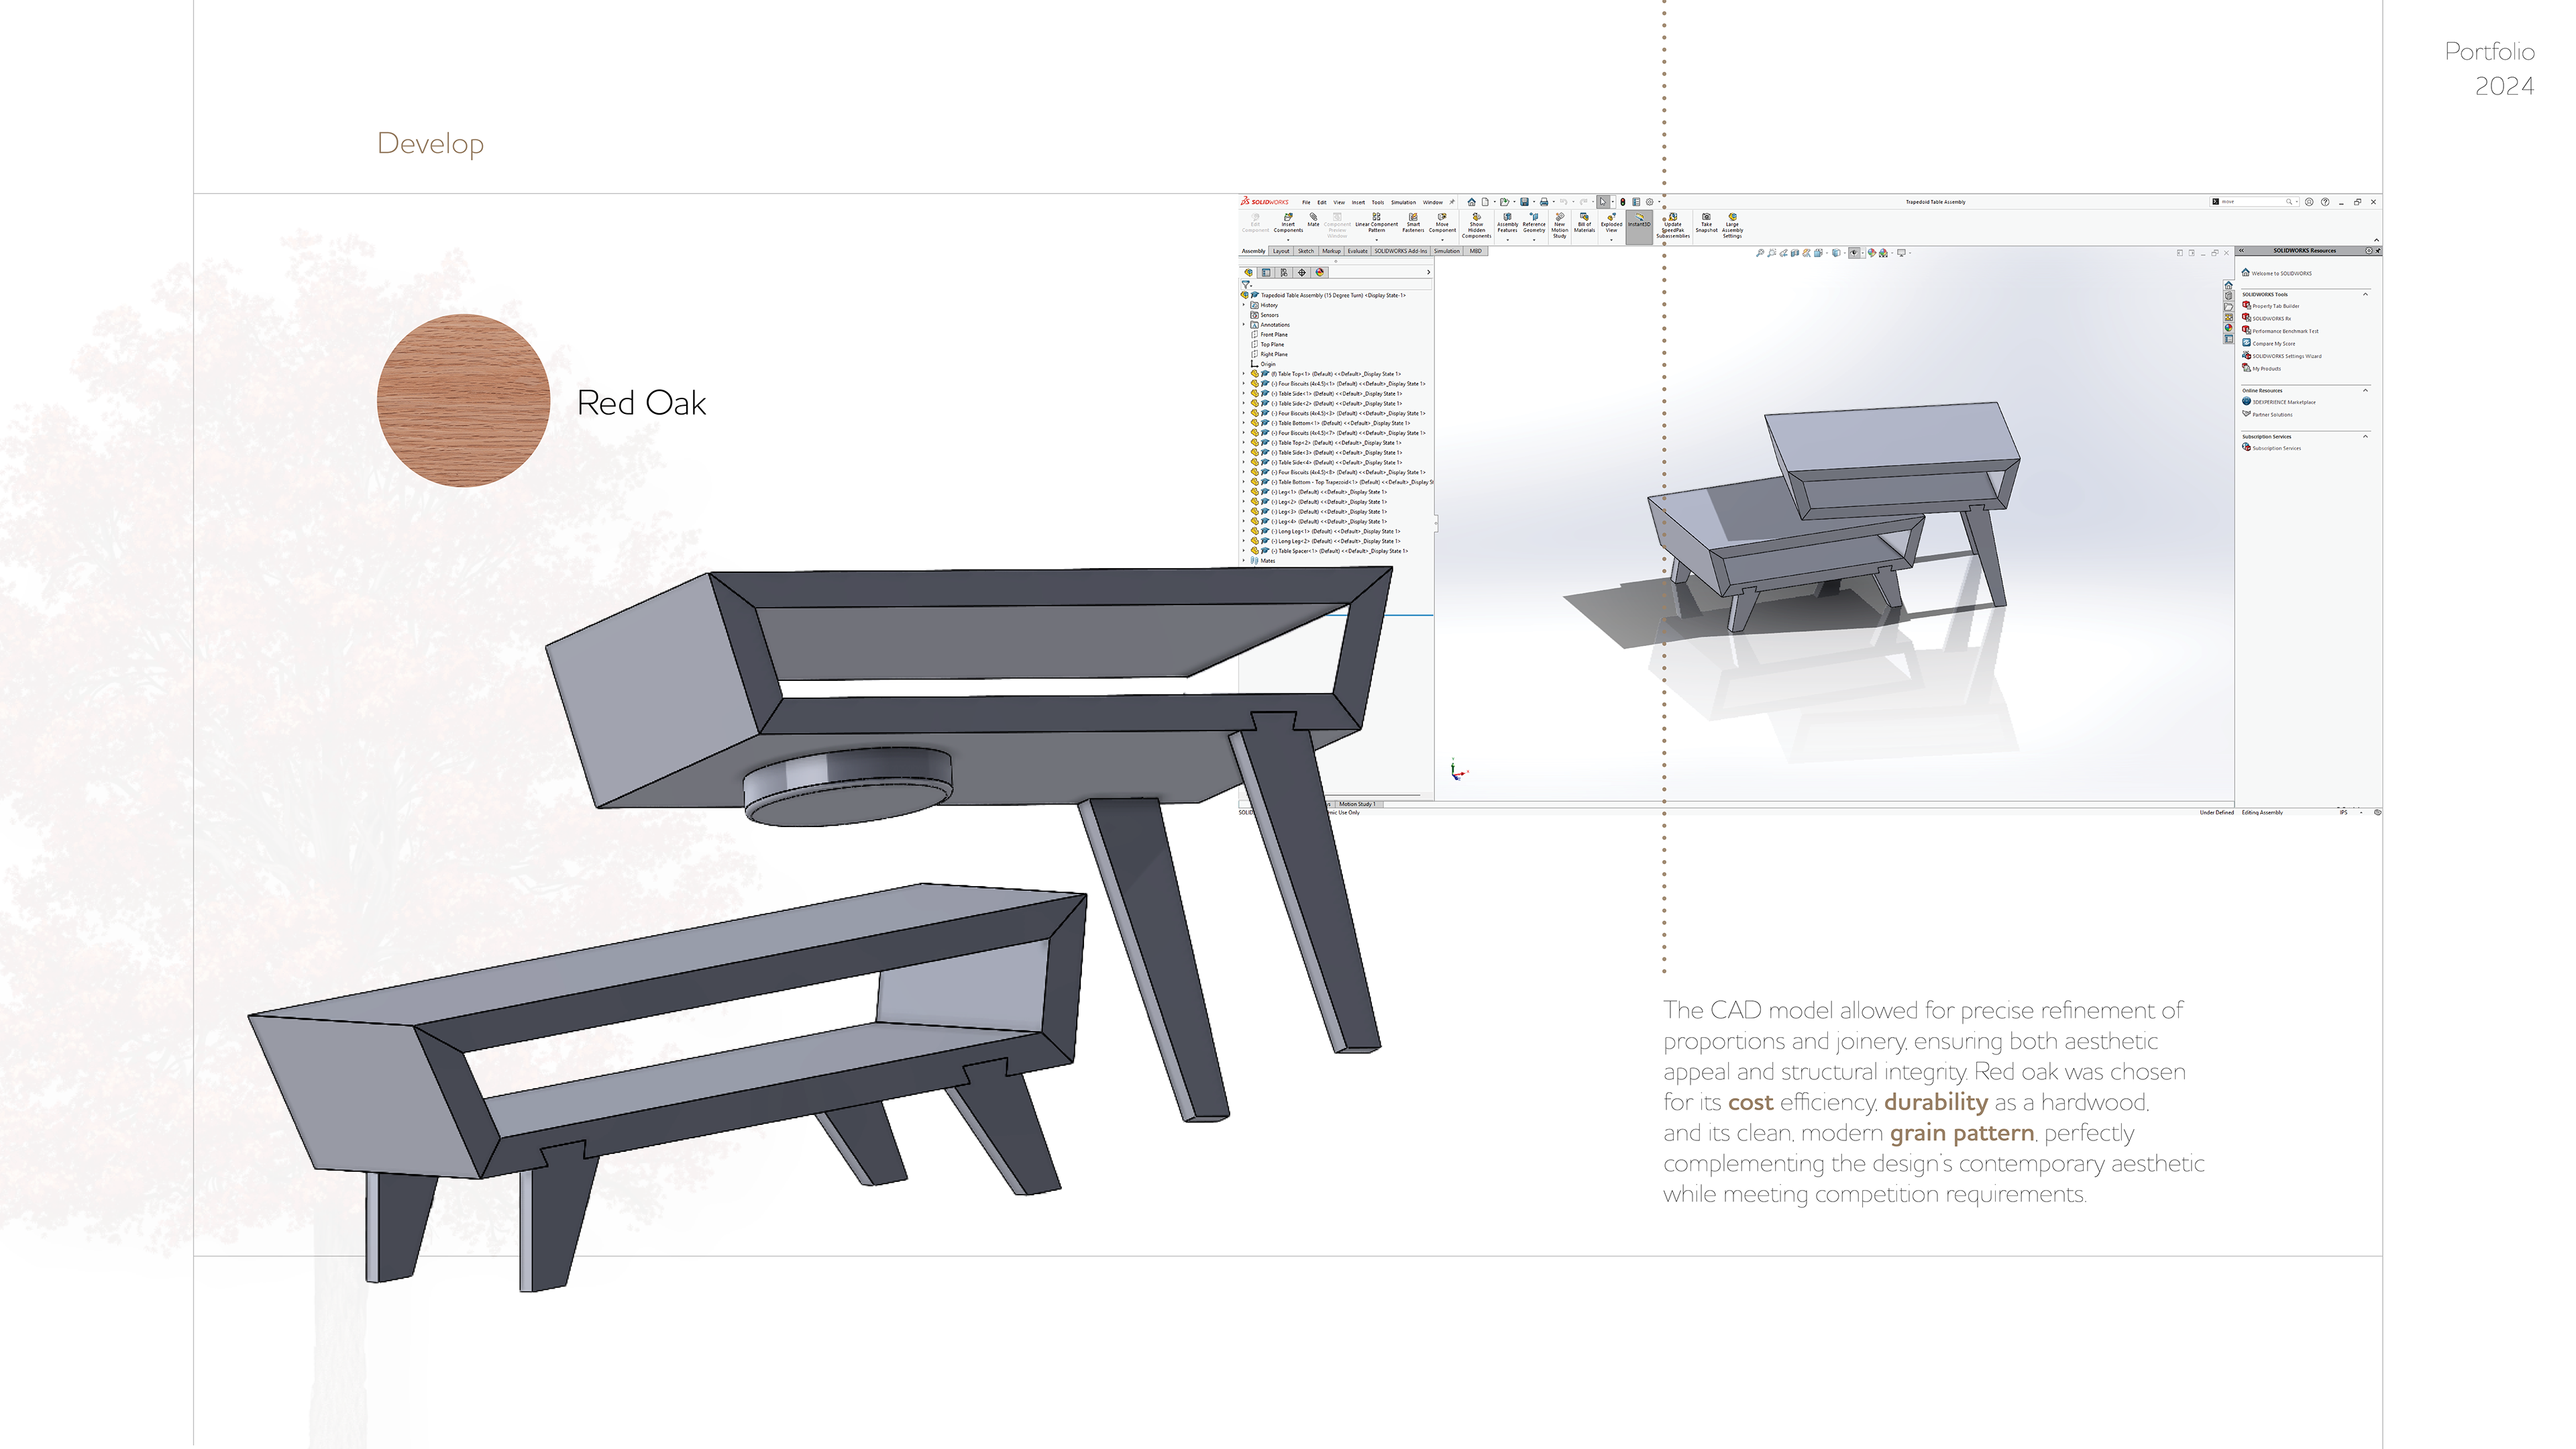2576x1449 pixels.
Task: Open the Tools menu
Action: pyautogui.click(x=1377, y=202)
